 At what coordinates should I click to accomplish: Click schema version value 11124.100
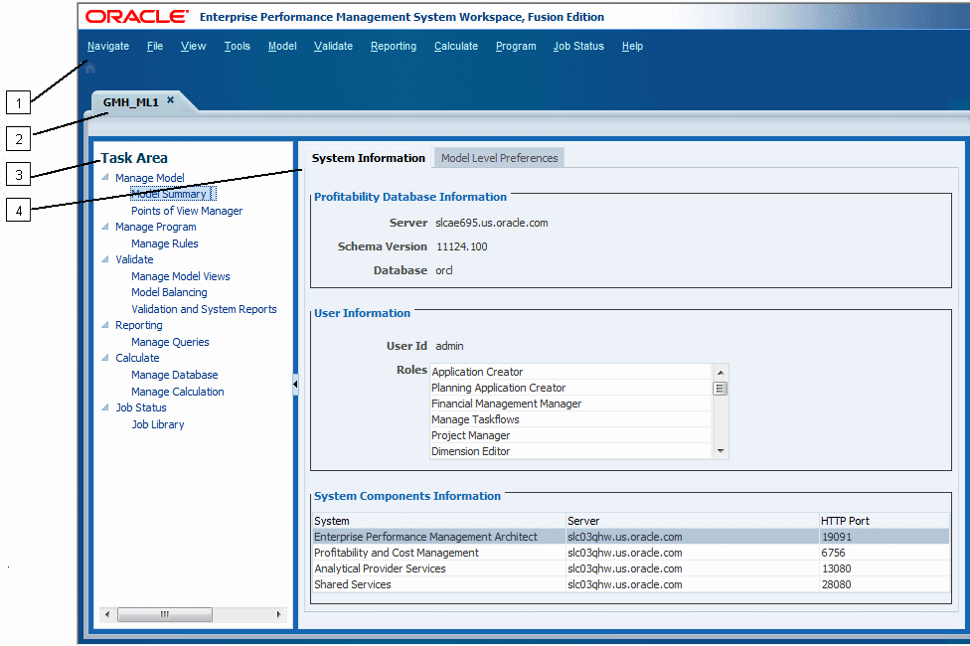point(461,246)
